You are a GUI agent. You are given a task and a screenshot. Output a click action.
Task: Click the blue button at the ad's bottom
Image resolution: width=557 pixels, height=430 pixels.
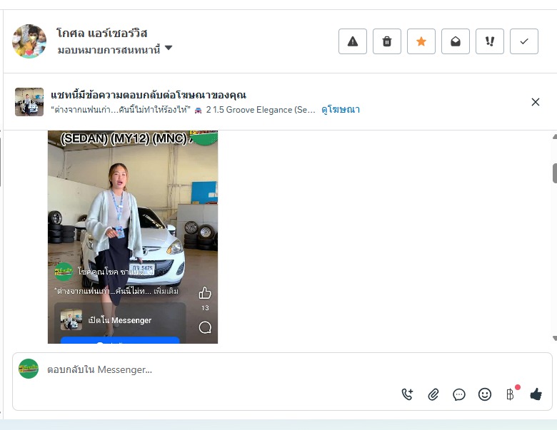pos(120,340)
